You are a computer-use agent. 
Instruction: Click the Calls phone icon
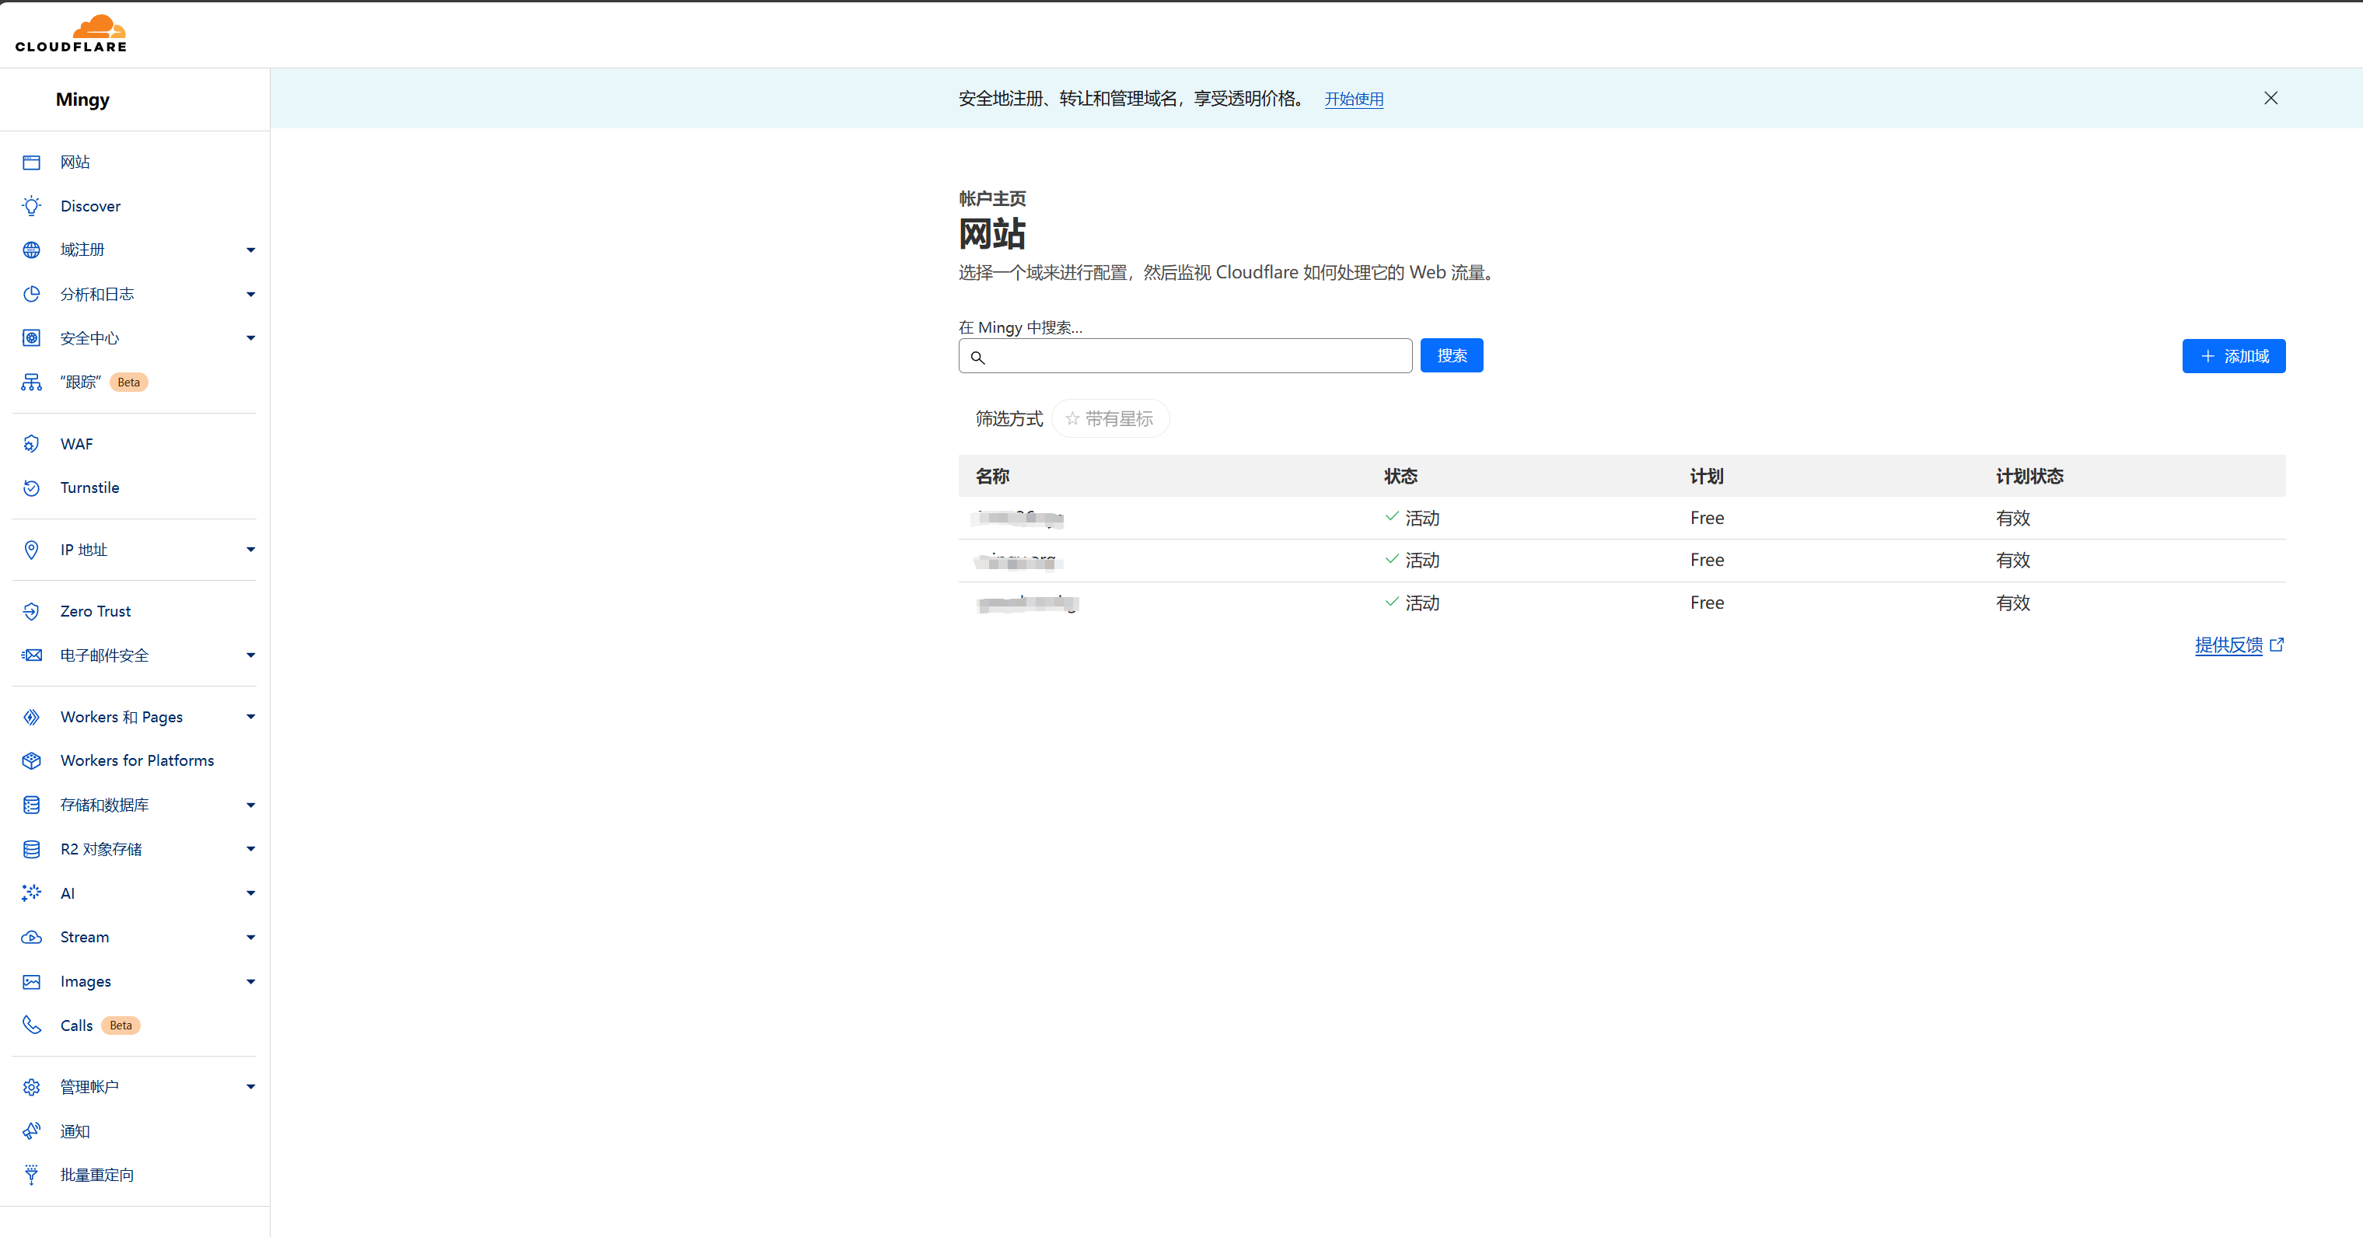[31, 1026]
